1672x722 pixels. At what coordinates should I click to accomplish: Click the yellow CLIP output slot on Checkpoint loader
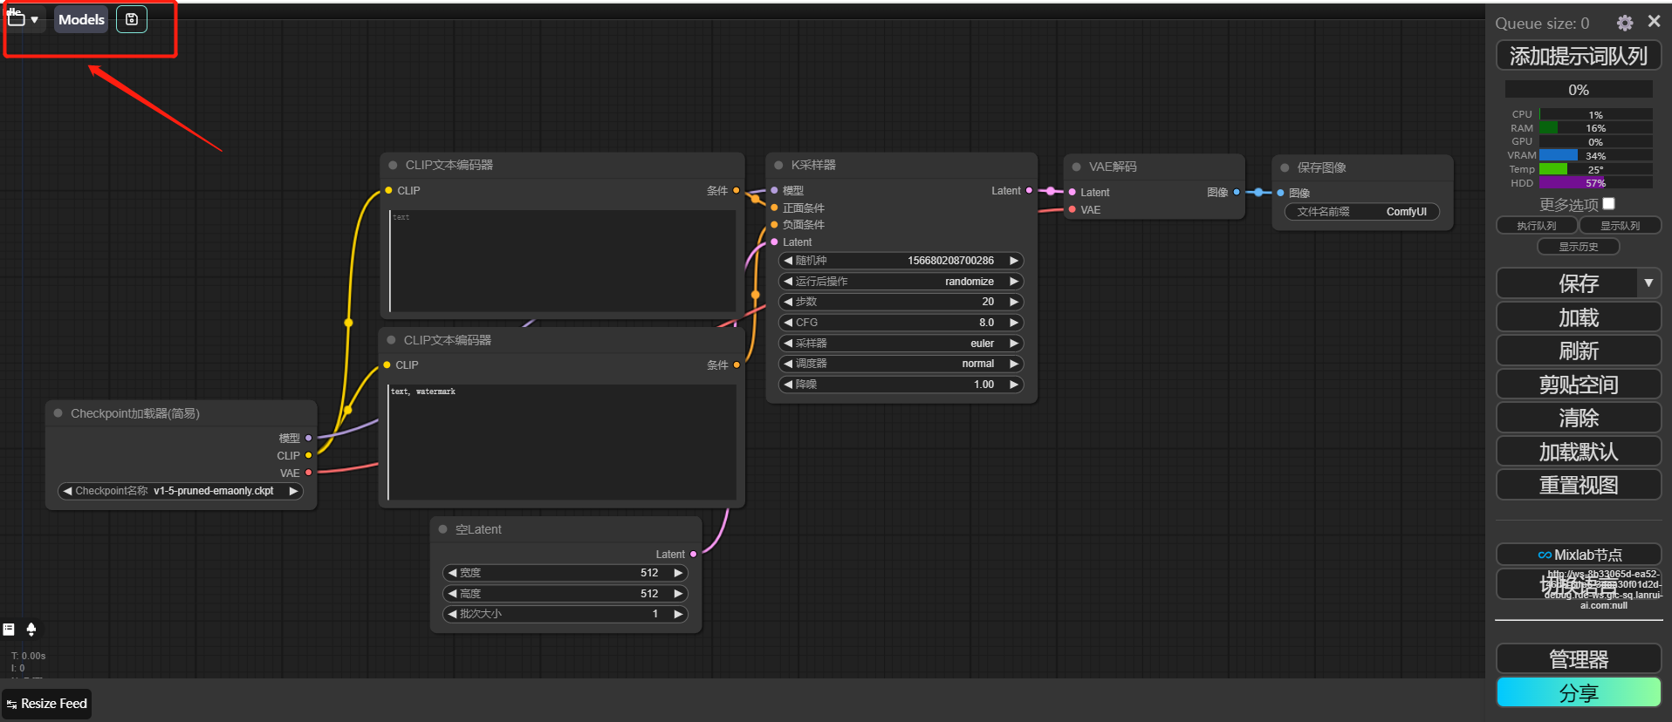pos(308,455)
